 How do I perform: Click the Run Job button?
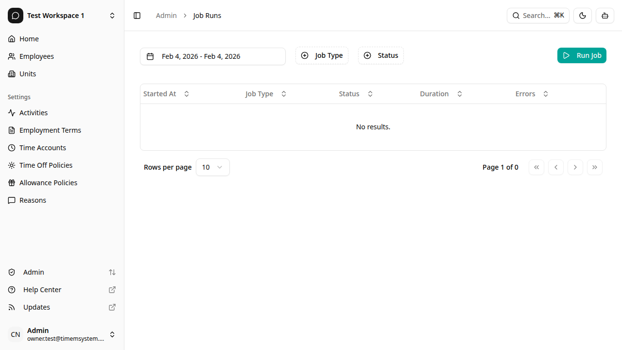click(x=582, y=55)
